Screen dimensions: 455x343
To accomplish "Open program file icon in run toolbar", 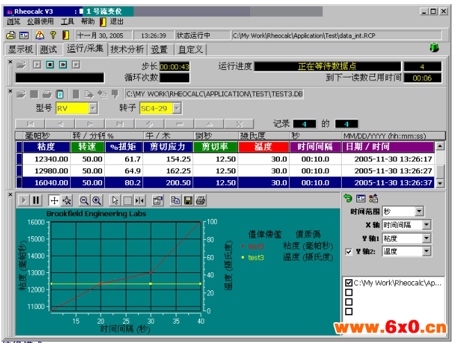I will tap(21, 64).
